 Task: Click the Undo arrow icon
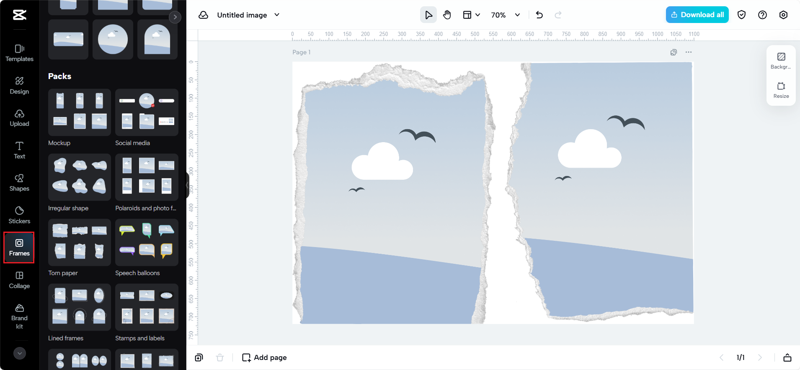point(539,15)
